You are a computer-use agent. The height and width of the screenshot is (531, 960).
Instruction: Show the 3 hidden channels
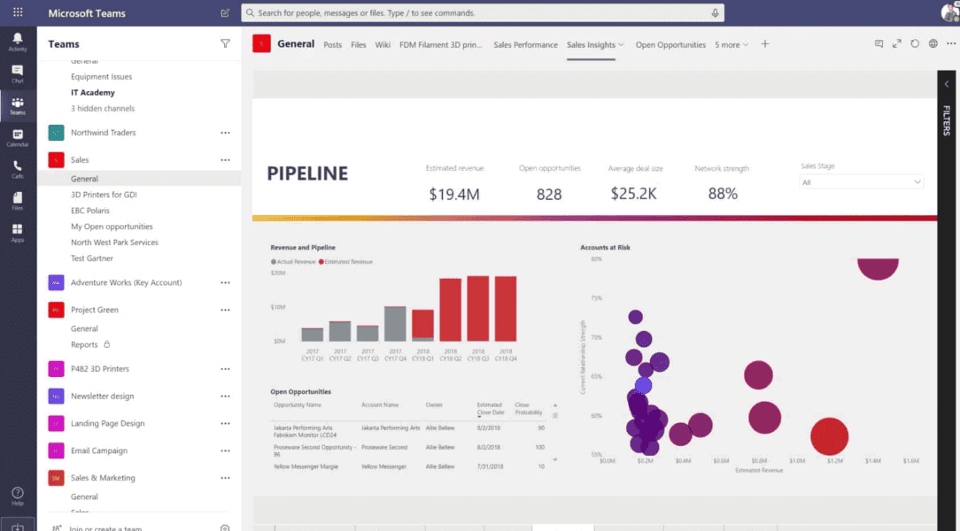coord(103,109)
